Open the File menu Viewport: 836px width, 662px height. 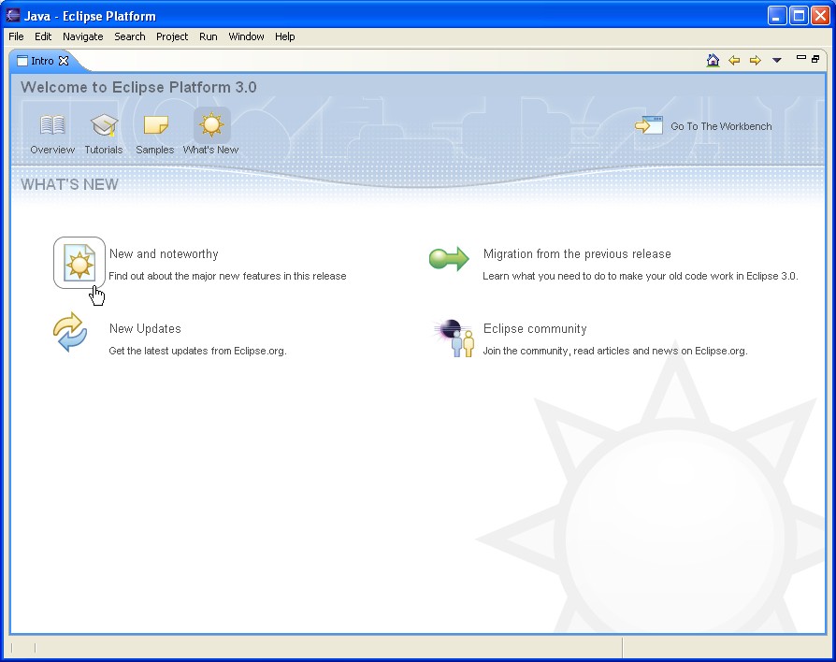(16, 36)
